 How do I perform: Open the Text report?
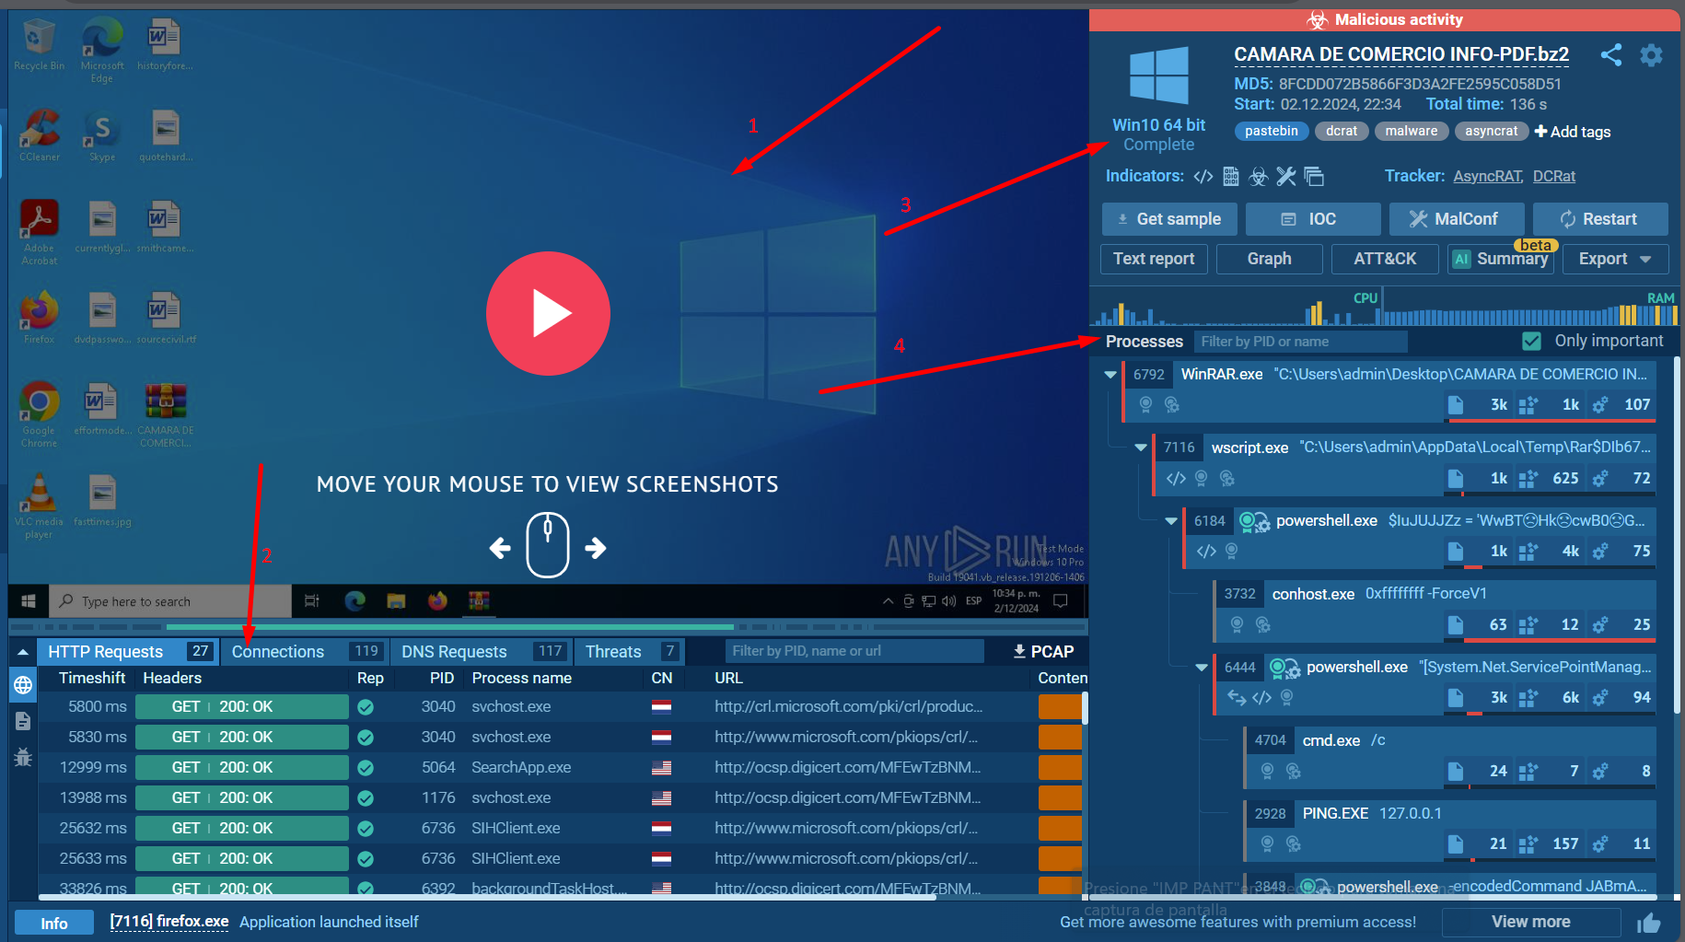pos(1154,259)
